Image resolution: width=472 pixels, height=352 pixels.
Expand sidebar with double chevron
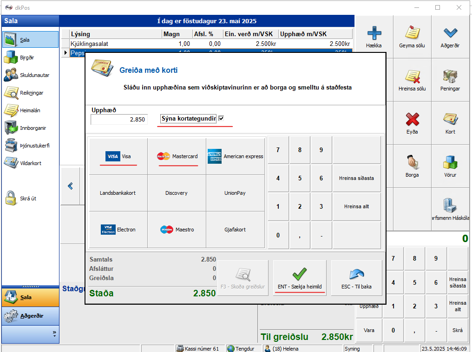54,333
